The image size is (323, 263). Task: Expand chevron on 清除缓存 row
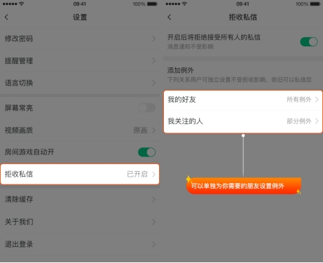point(153,199)
